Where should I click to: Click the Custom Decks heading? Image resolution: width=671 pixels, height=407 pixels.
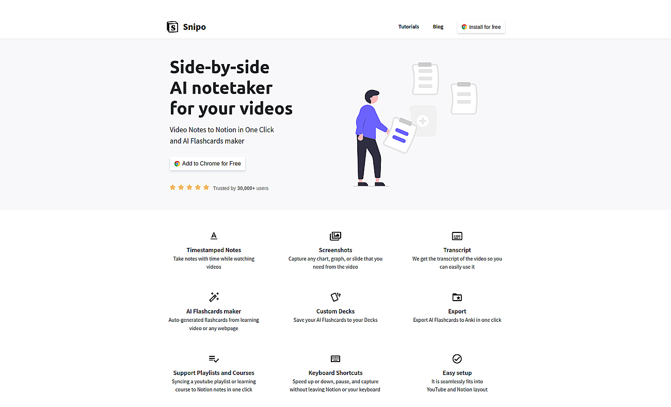click(x=335, y=311)
